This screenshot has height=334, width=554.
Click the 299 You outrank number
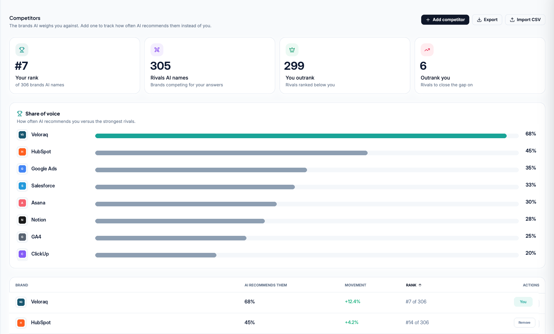tap(294, 66)
